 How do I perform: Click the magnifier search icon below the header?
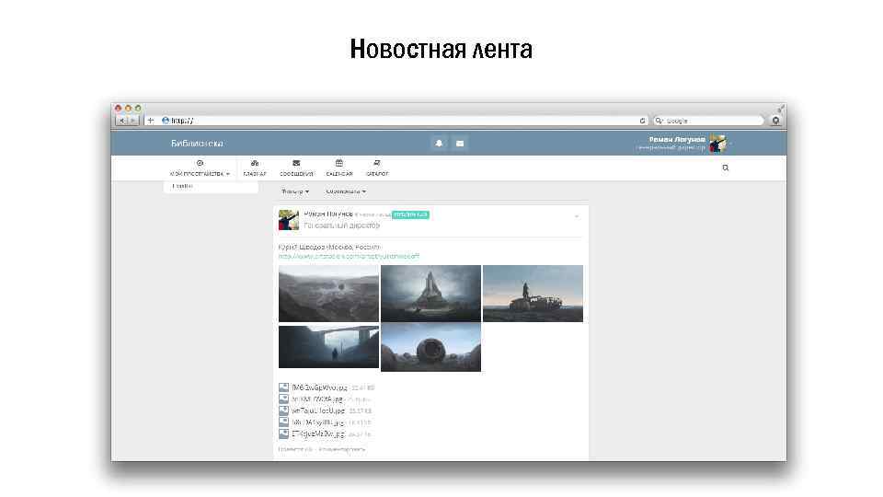[726, 168]
